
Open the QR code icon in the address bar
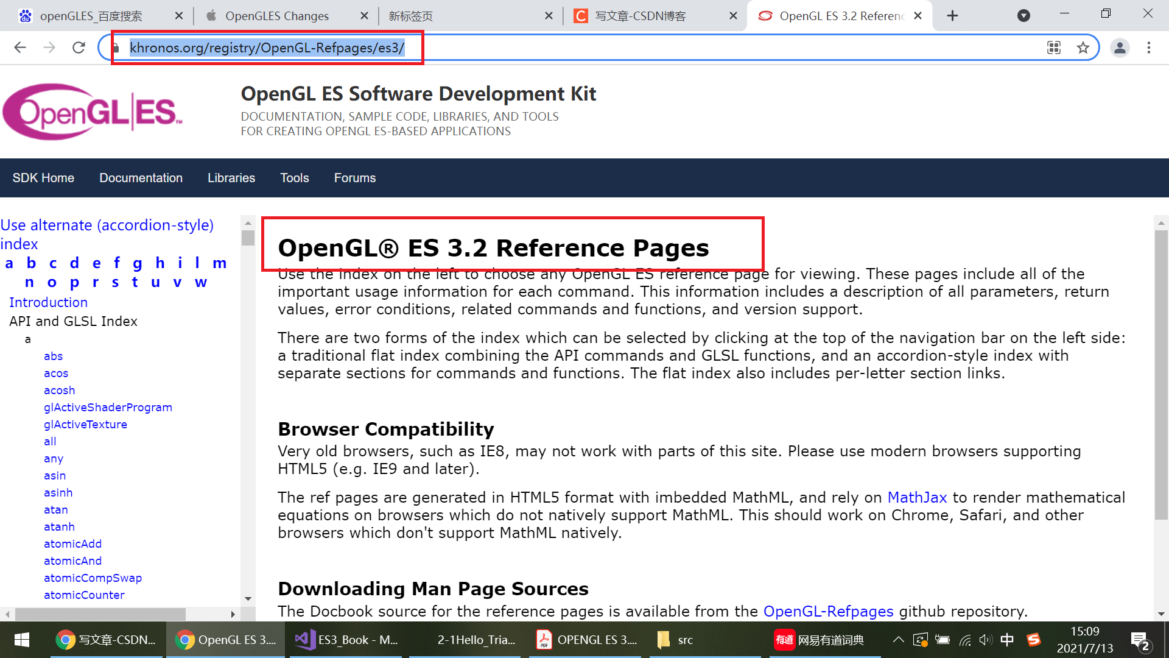point(1054,48)
